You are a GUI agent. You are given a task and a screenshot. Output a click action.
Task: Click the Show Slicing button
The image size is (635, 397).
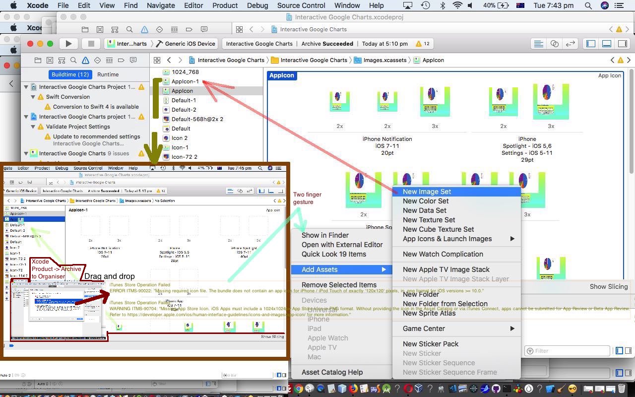(x=608, y=286)
